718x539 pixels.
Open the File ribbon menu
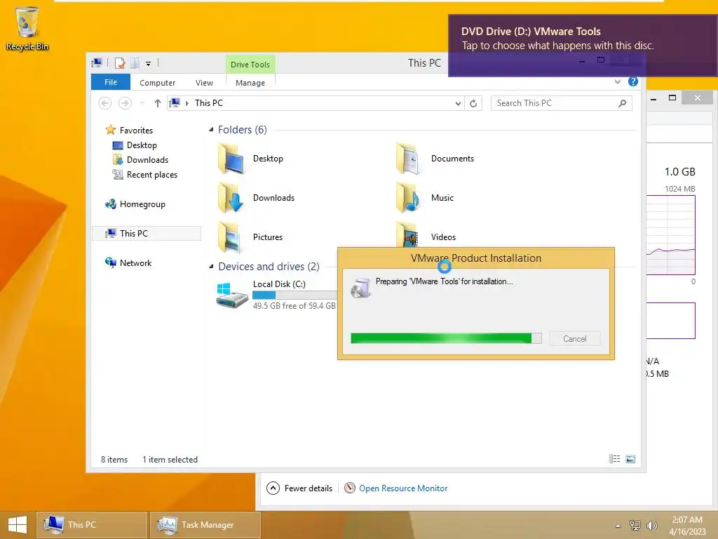point(111,82)
